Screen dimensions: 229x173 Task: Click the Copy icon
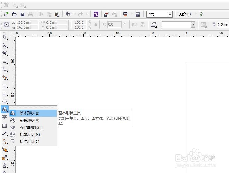click(49, 14)
